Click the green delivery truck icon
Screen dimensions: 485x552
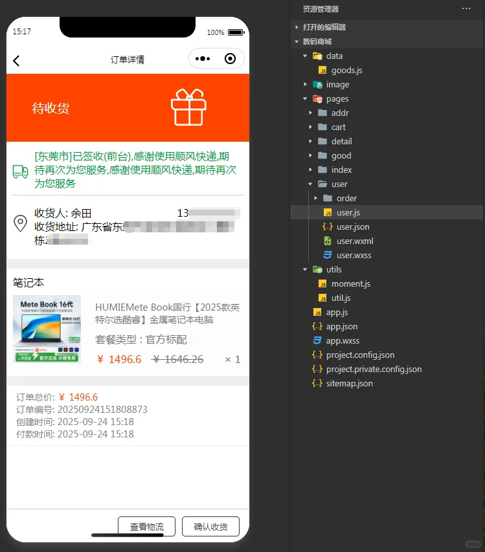[x=20, y=171]
